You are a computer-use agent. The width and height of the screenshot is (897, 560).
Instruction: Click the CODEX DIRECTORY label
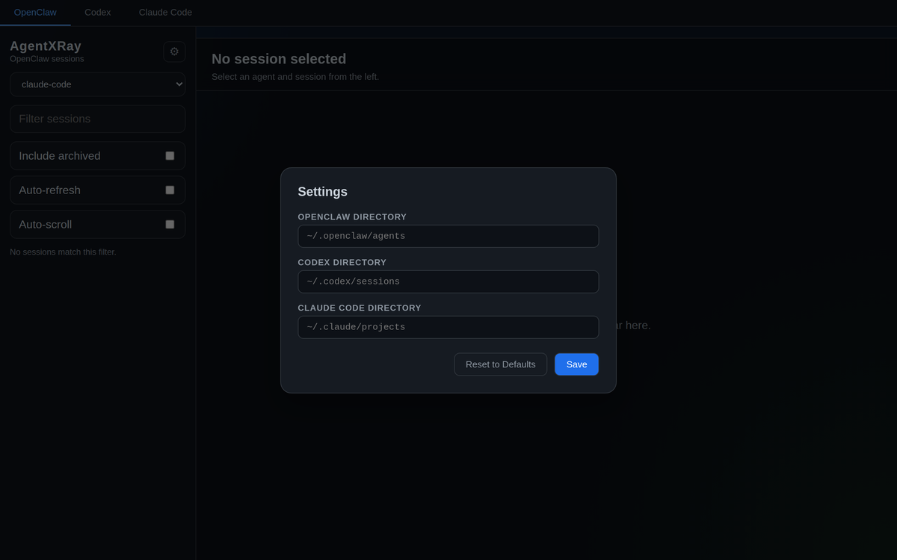[342, 263]
